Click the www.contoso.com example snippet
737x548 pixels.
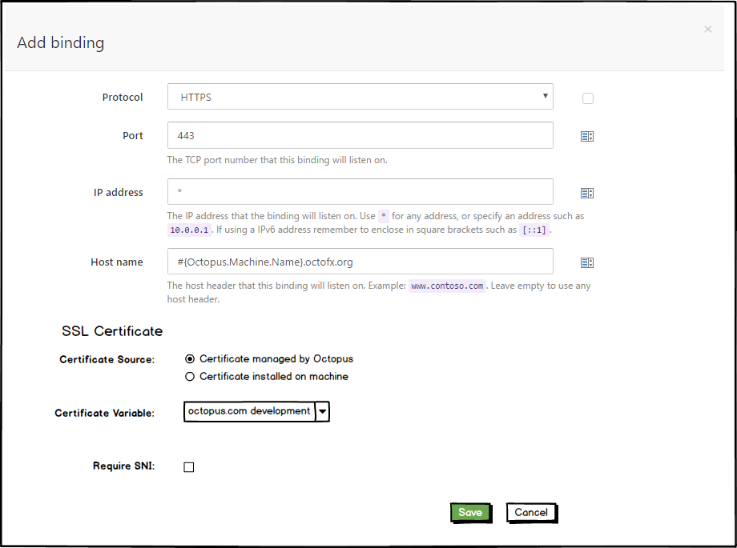(x=449, y=286)
